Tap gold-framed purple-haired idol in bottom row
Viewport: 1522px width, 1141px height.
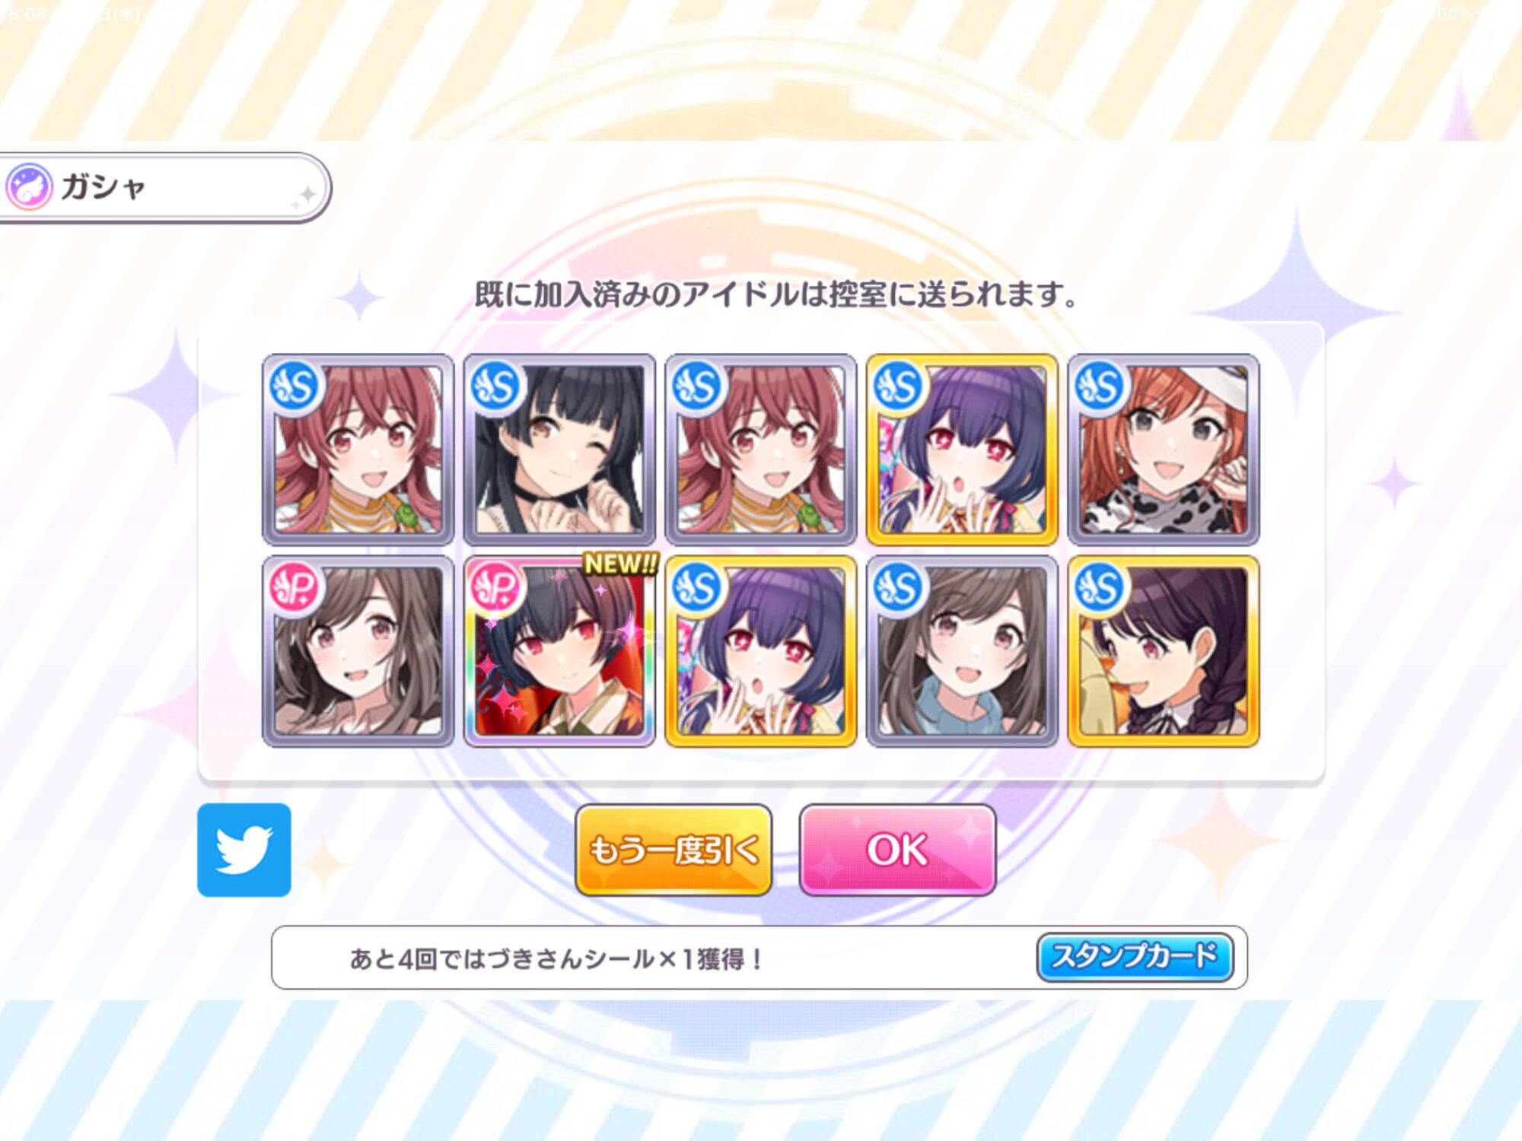click(x=761, y=651)
